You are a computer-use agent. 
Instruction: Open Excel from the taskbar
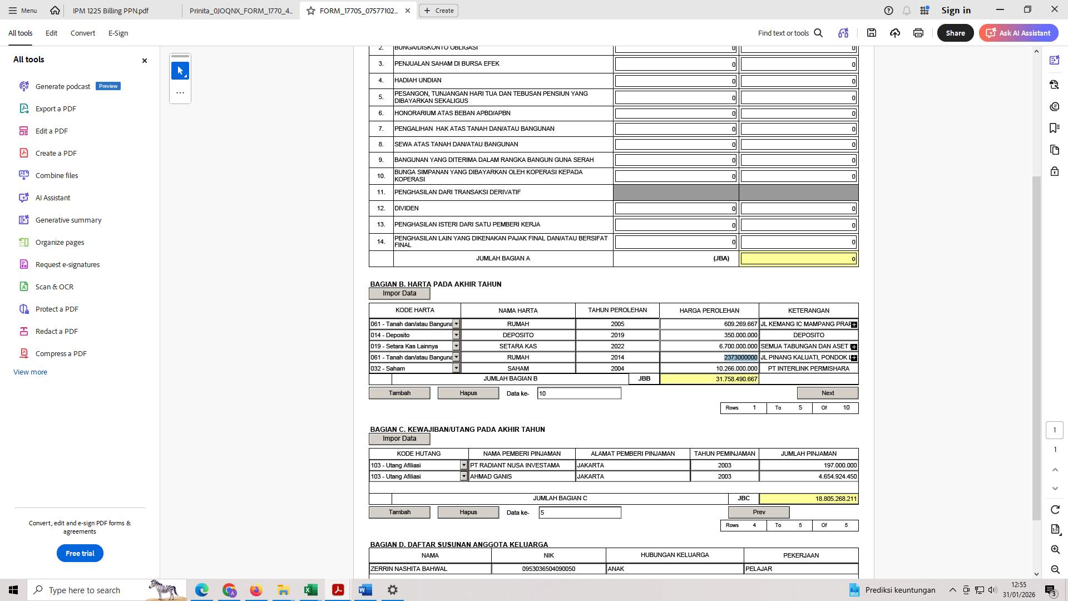(310, 590)
